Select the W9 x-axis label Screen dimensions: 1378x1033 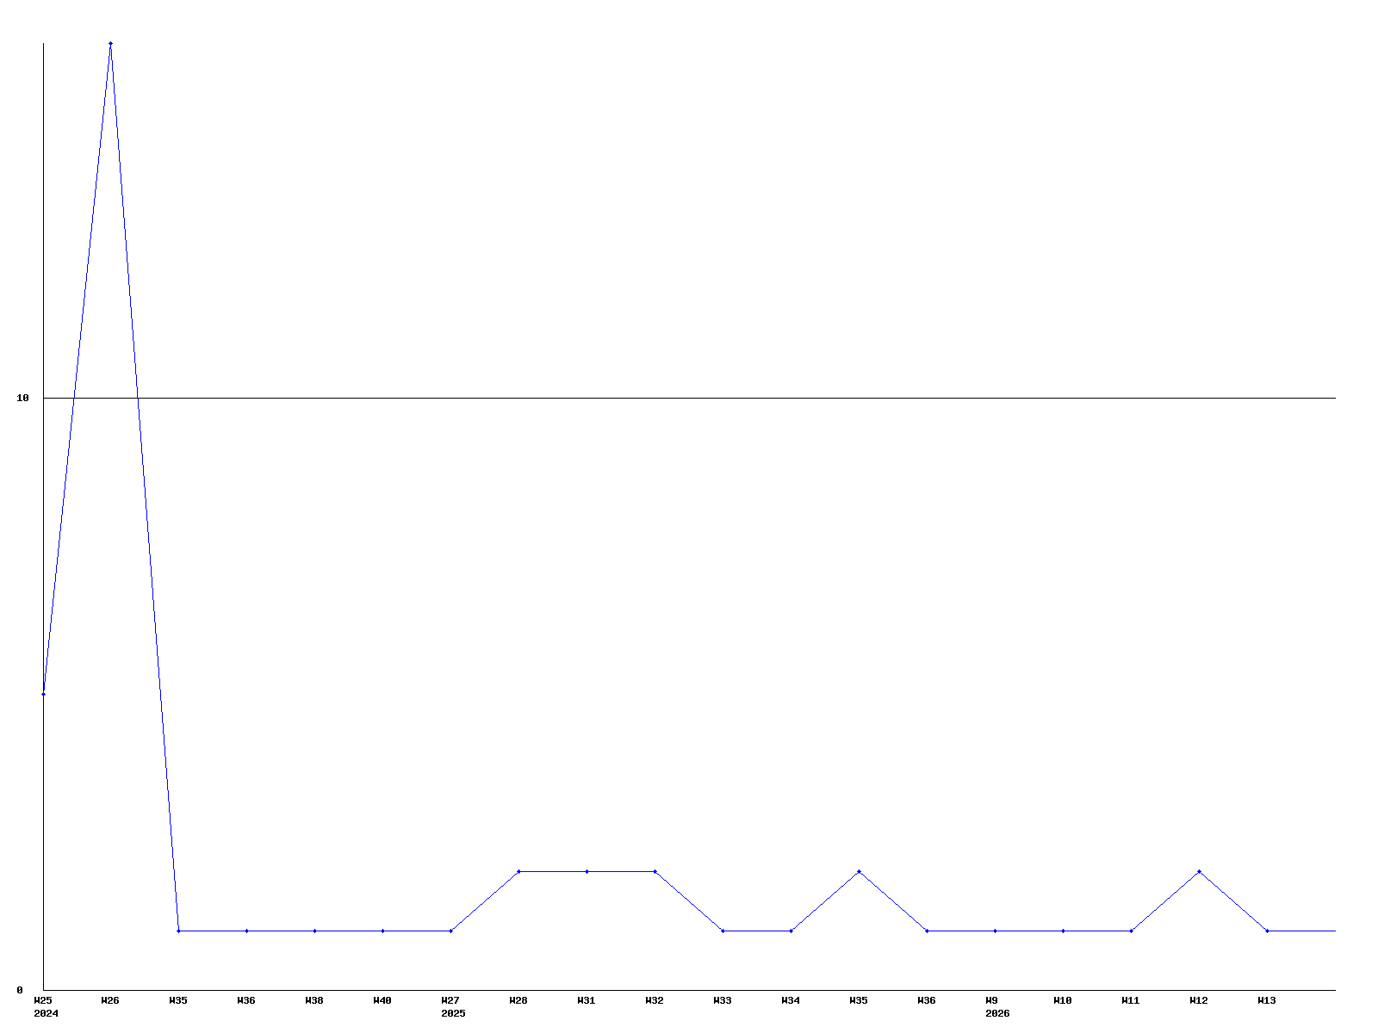click(x=991, y=1000)
